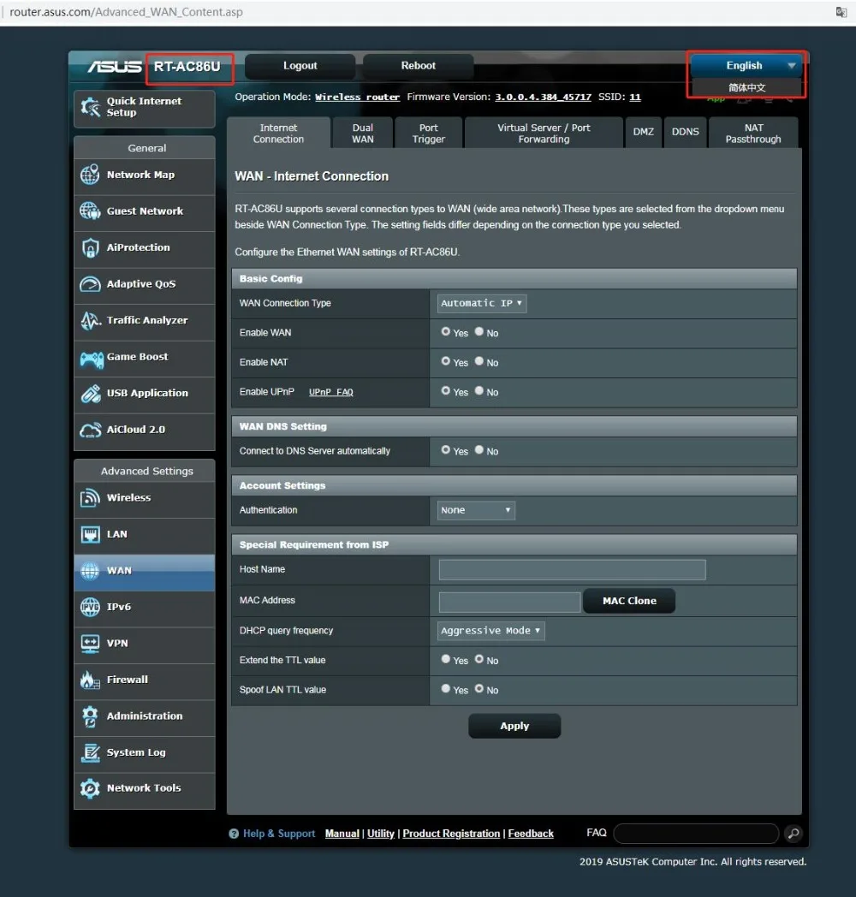The height and width of the screenshot is (897, 856).
Task: Click the SSID 11 link
Action: click(x=635, y=98)
